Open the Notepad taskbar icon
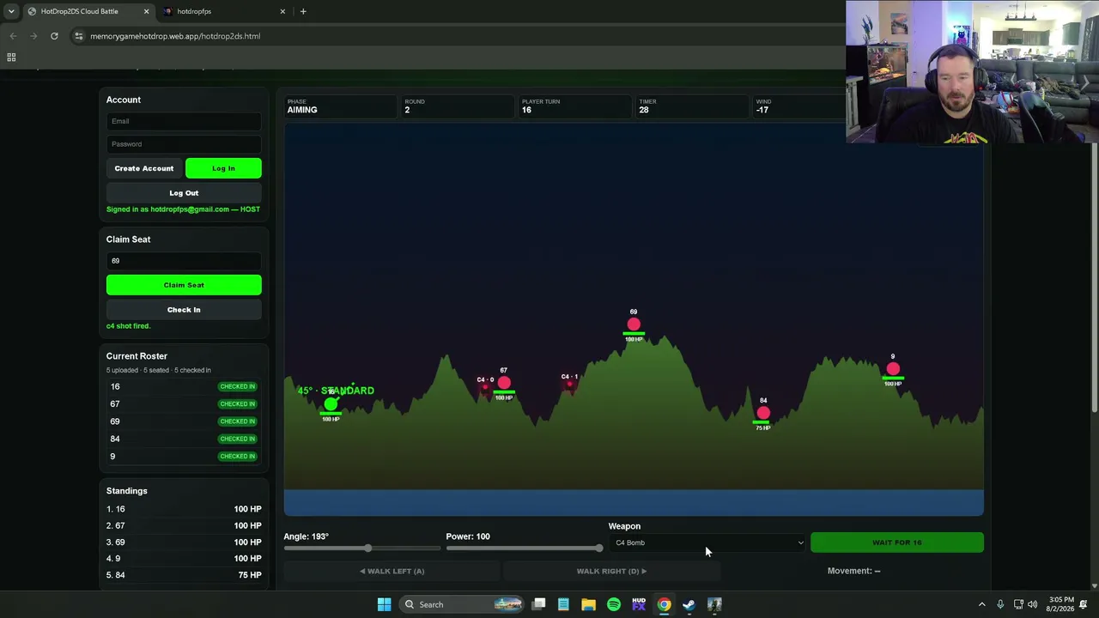Screen dimensions: 1099x618 click(x=563, y=604)
